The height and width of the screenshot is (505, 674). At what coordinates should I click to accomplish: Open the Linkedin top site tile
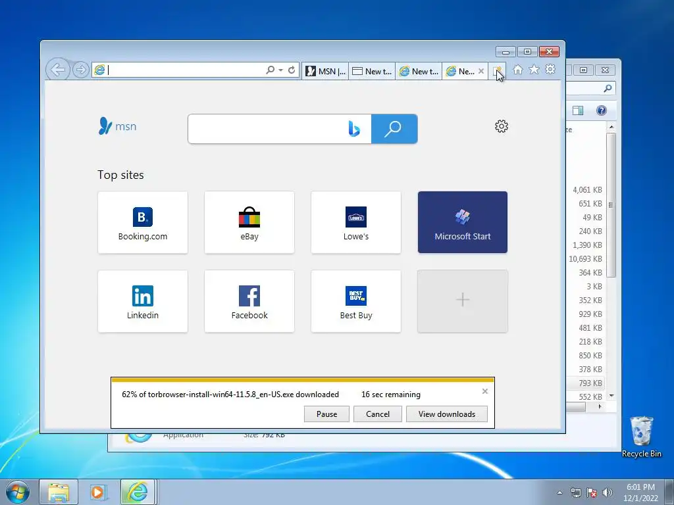coord(143,301)
